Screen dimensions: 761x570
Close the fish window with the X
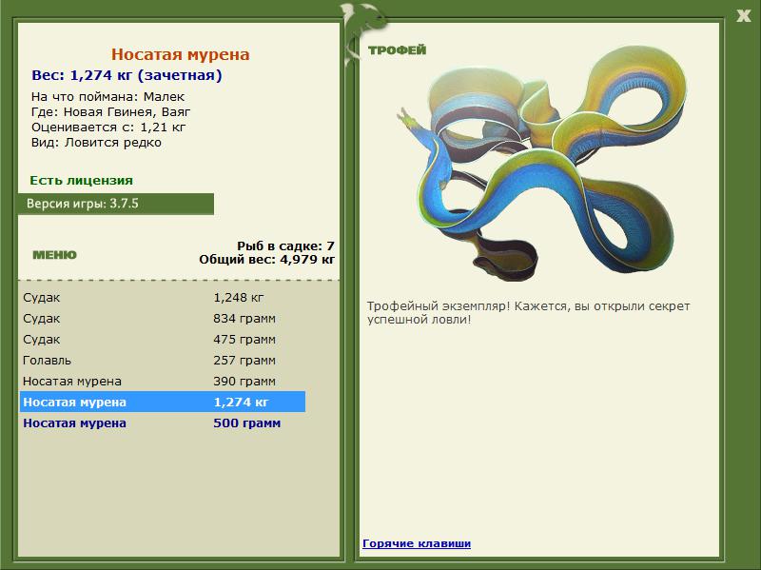coord(744,16)
